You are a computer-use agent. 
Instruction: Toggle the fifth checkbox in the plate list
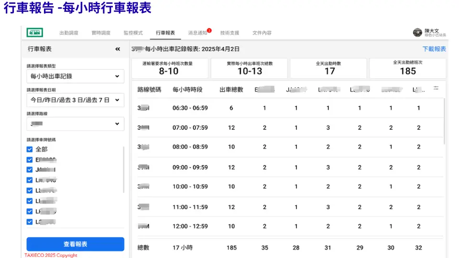pos(30,191)
